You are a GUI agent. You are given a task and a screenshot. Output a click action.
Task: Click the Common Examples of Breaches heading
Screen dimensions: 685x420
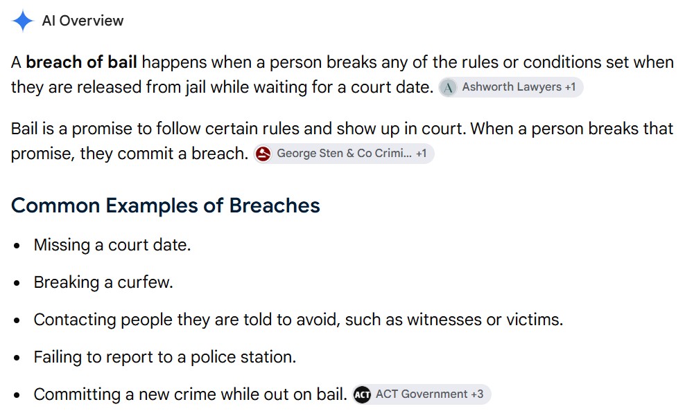click(166, 206)
